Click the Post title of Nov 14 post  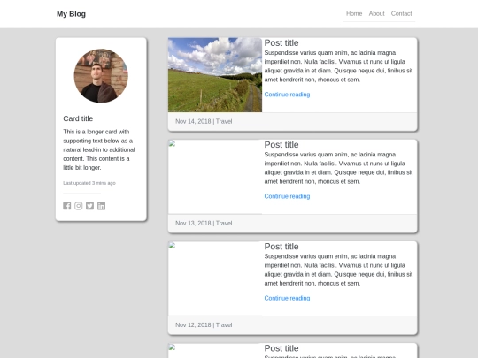pos(281,43)
